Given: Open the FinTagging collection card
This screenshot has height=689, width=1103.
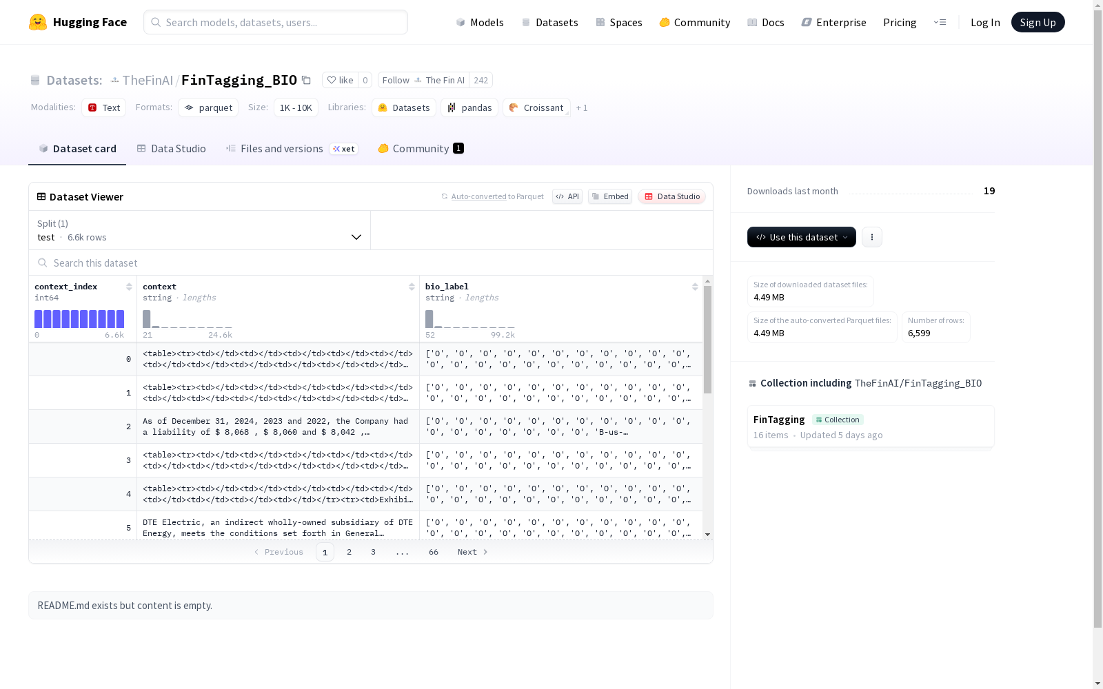Looking at the screenshot, I should point(871,427).
